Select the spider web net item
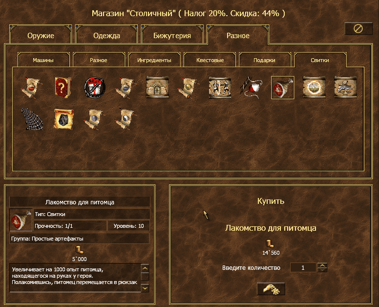The width and height of the screenshot is (379, 307). coord(32,119)
